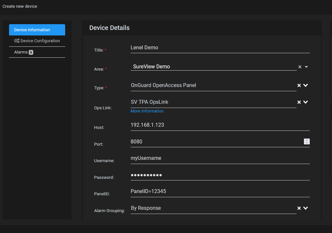Edit the Username field myUsername
The height and width of the screenshot is (233, 332).
tap(220, 158)
